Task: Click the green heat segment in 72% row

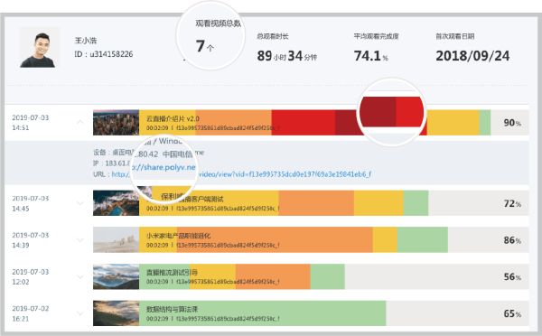Action: [x=416, y=203]
